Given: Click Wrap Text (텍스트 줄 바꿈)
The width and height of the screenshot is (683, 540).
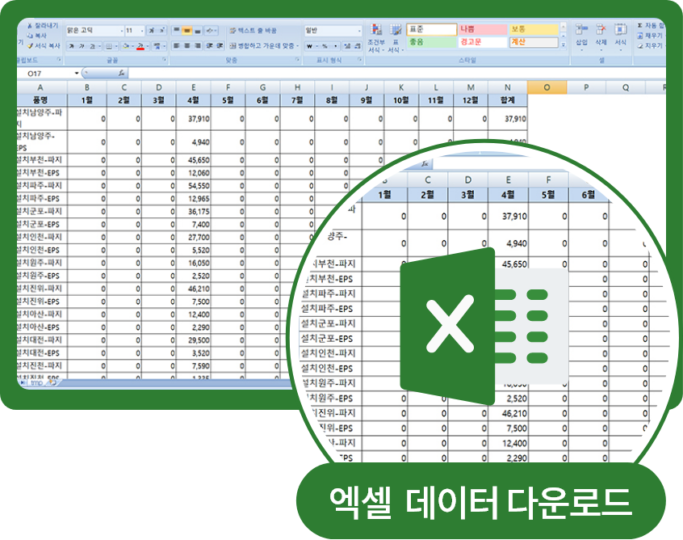Looking at the screenshot, I should (x=253, y=31).
